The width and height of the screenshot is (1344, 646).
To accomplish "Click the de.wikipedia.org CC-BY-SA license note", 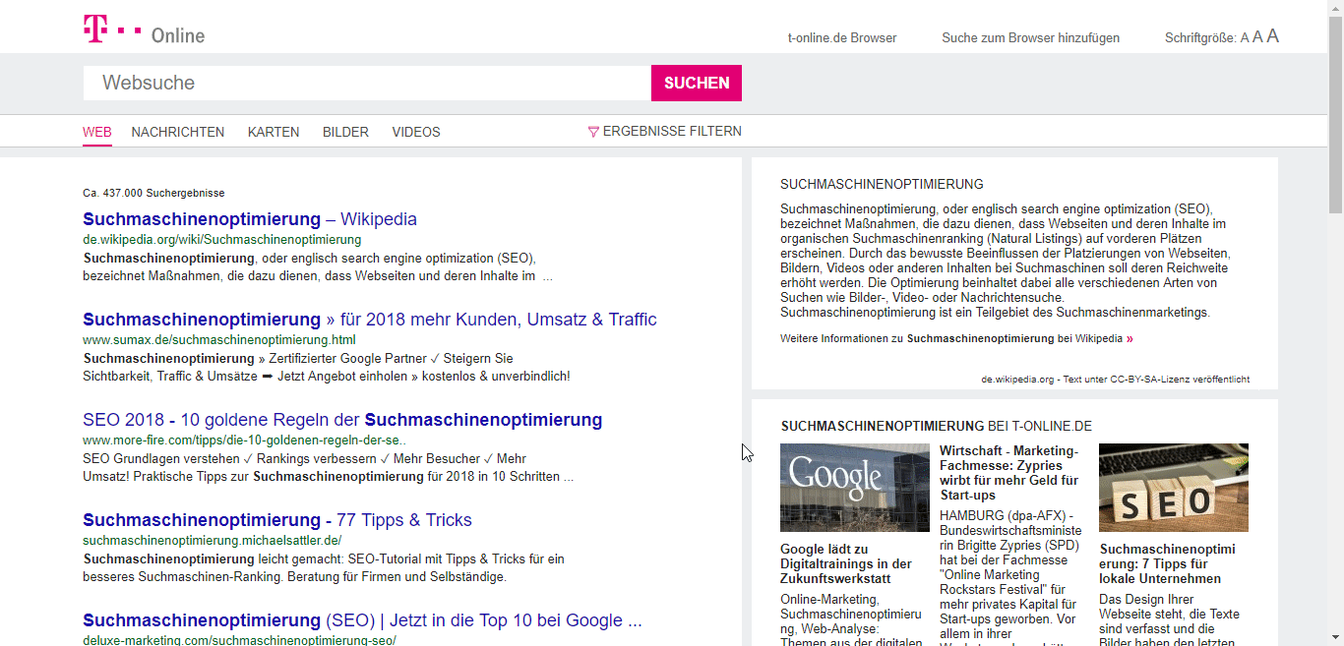I will [1116, 379].
